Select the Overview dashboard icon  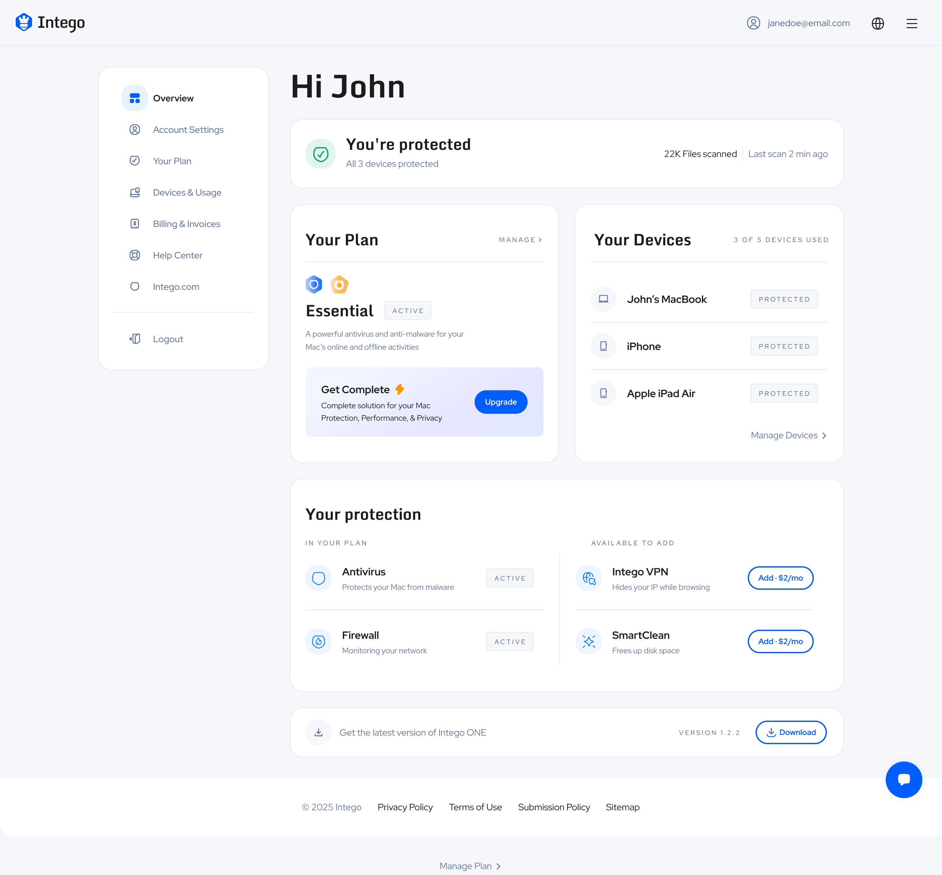(134, 98)
